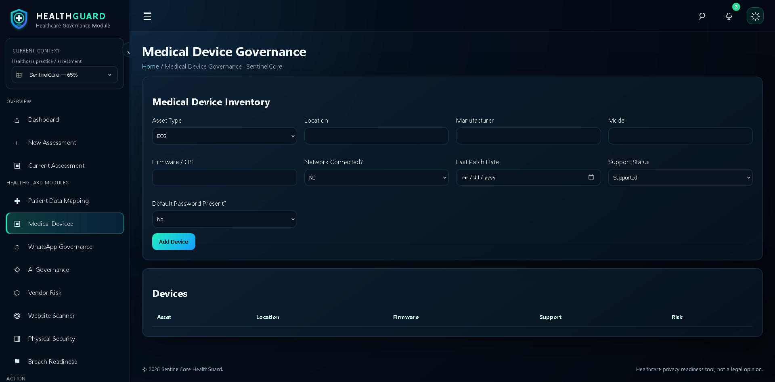
Task: Focus the Model input field
Action: click(680, 136)
